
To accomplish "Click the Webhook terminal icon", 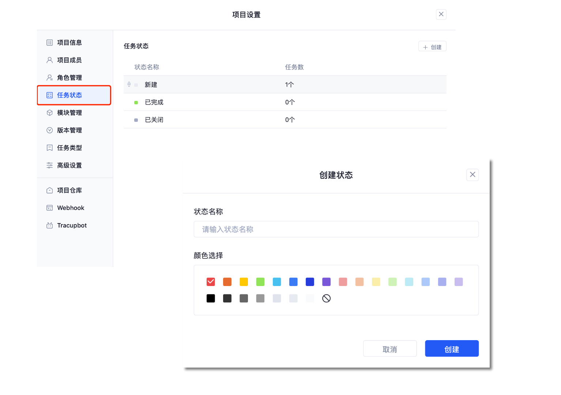I will click(50, 208).
